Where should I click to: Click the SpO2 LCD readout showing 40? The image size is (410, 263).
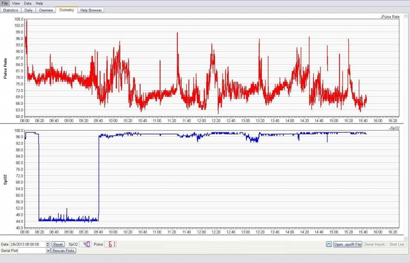pyautogui.click(x=85, y=244)
